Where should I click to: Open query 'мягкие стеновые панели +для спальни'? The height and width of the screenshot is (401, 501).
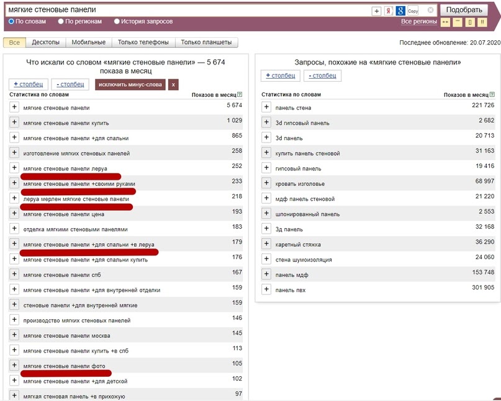(x=76, y=138)
